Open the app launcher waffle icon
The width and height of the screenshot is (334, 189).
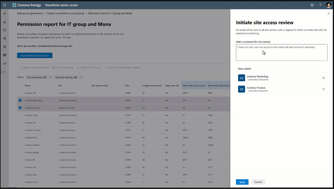[5, 5]
